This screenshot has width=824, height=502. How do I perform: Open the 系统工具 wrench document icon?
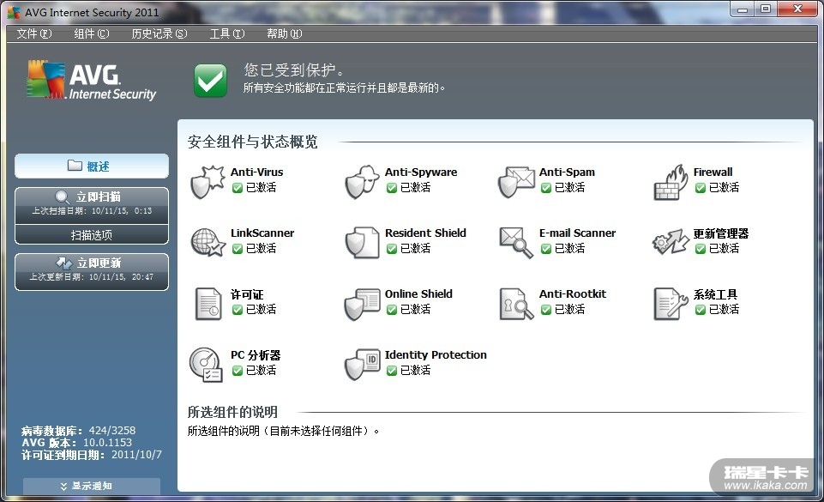click(x=671, y=304)
